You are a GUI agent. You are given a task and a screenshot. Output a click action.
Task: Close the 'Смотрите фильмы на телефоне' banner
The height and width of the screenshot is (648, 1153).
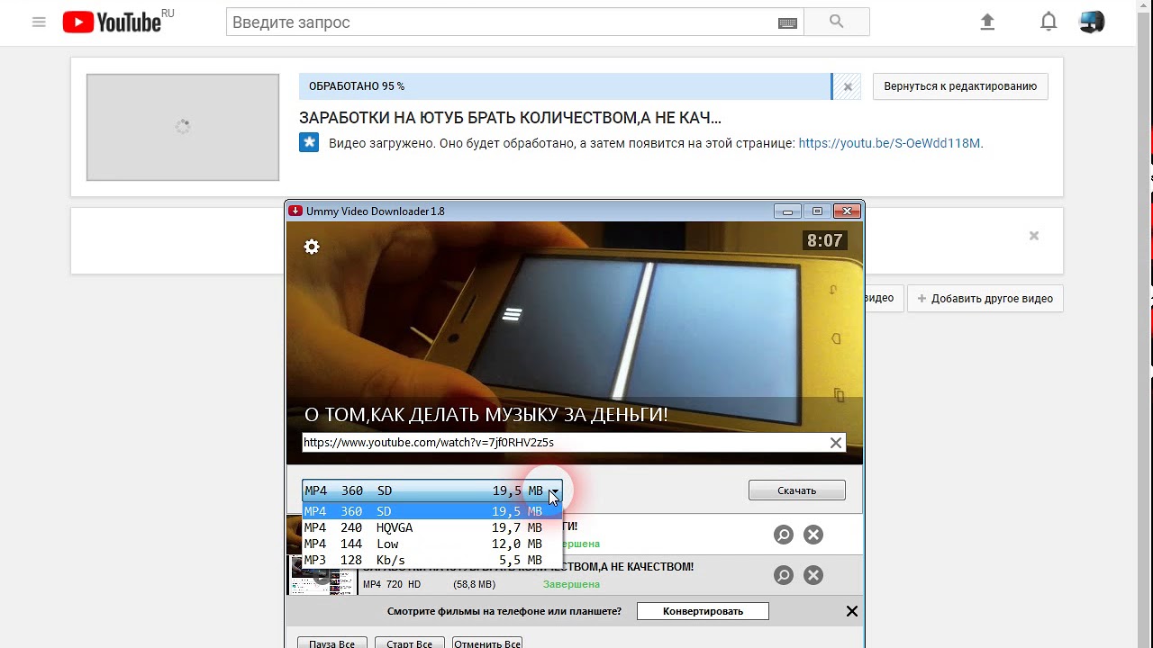click(x=852, y=611)
